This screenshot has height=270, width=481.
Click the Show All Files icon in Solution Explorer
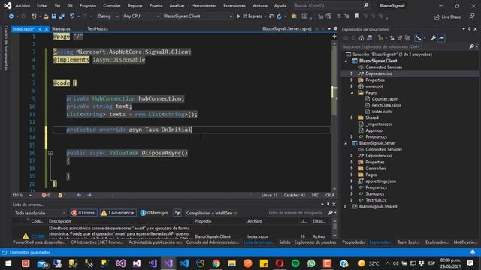click(x=407, y=38)
